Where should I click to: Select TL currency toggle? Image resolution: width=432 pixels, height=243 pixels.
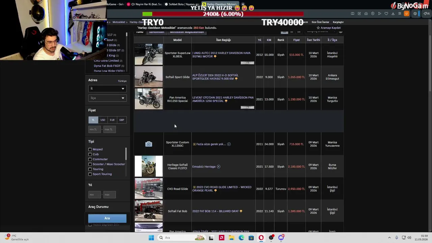tap(93, 120)
